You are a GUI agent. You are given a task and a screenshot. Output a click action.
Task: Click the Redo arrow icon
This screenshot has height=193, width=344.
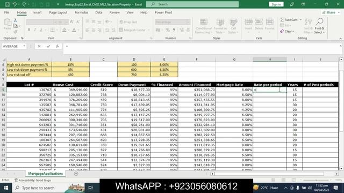(24, 4)
